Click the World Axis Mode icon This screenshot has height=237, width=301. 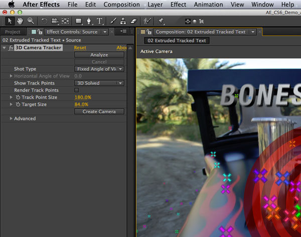tap(195, 21)
